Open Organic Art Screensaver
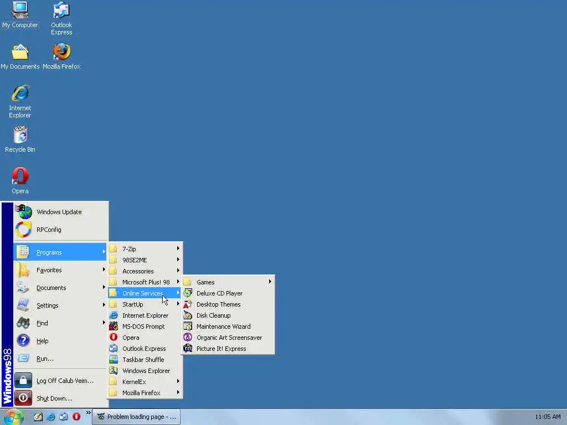The image size is (567, 425). (x=228, y=338)
